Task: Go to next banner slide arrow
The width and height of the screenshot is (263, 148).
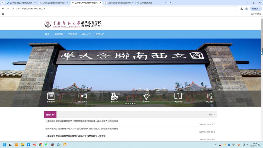Action: [x=255, y=73]
